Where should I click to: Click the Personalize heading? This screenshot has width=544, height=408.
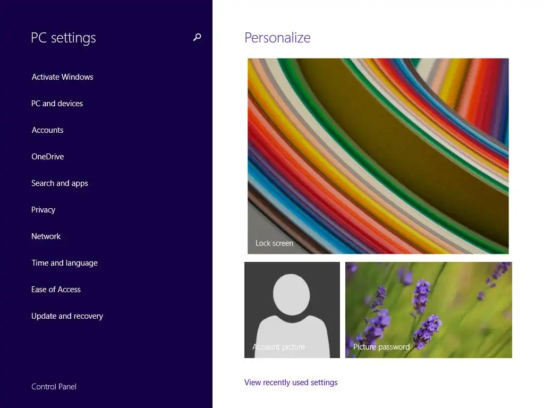point(277,38)
